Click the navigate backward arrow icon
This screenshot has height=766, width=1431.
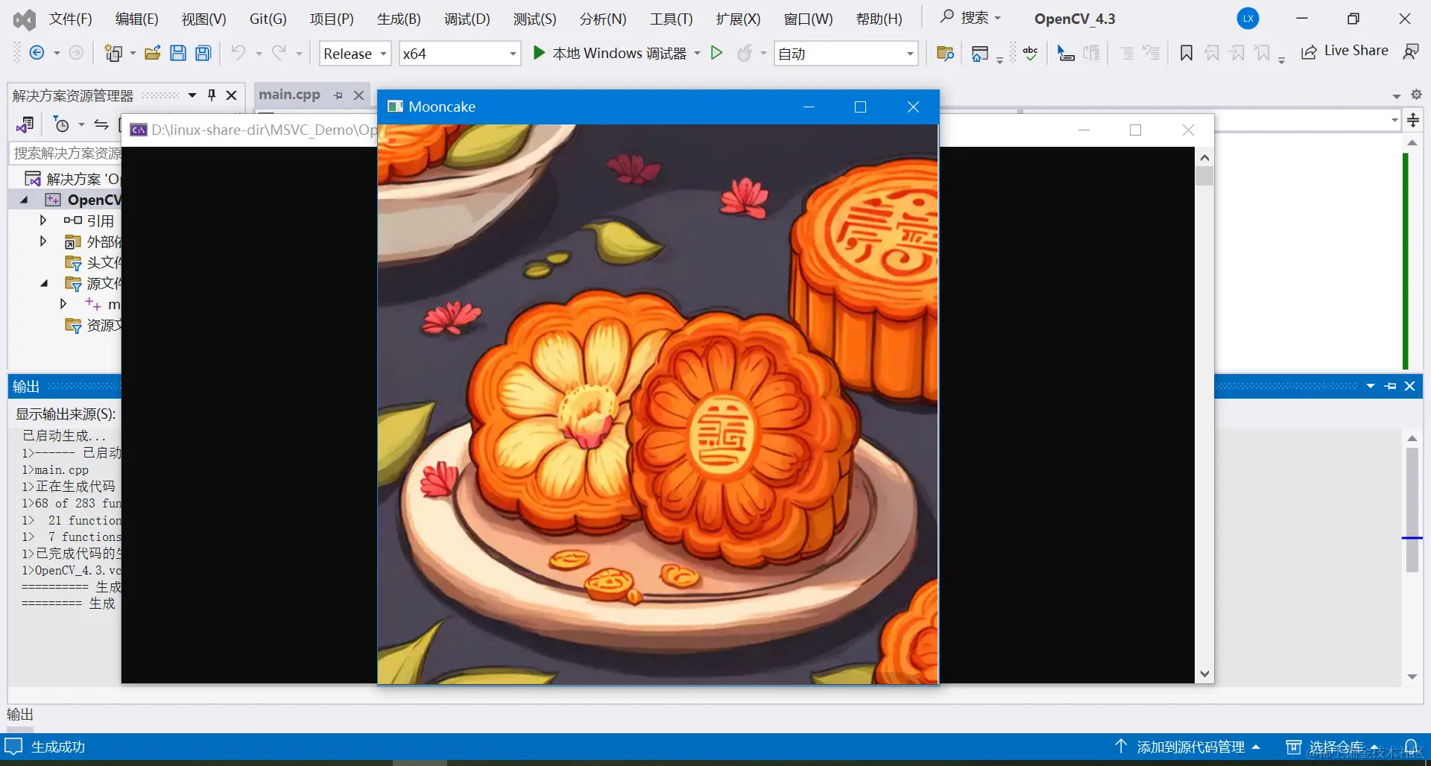[37, 53]
